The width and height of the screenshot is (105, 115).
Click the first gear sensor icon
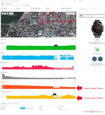tap(94, 59)
